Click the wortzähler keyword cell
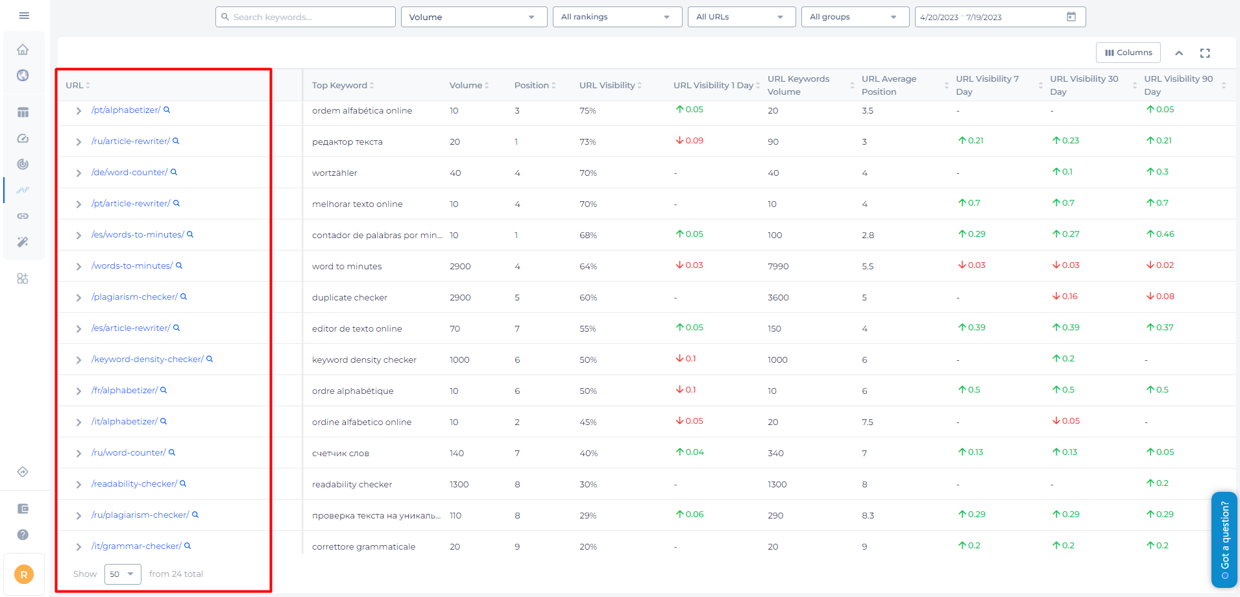 point(335,173)
